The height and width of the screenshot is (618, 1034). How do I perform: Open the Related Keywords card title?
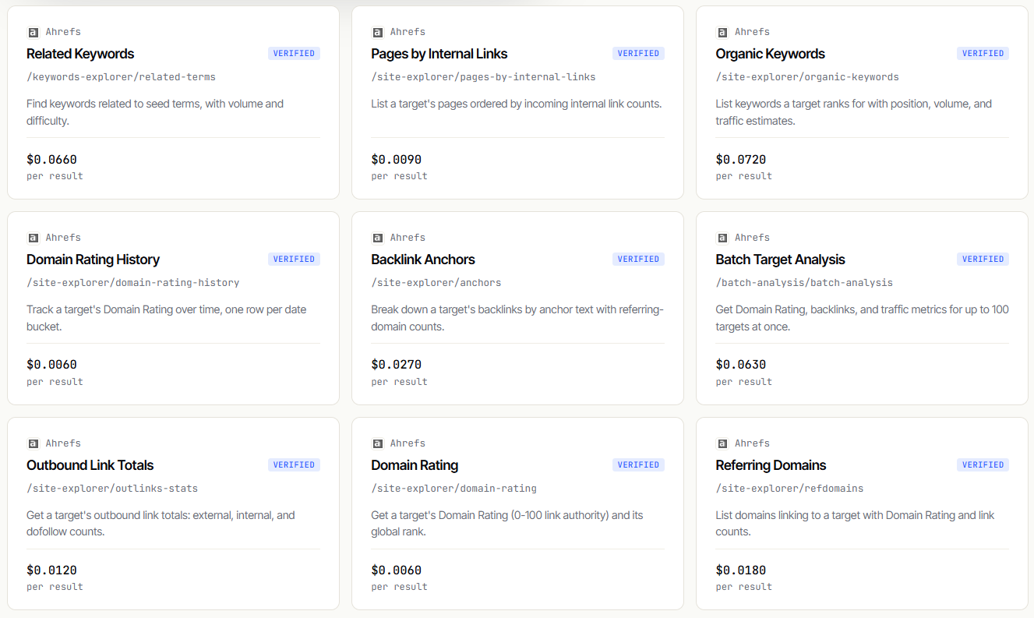80,54
